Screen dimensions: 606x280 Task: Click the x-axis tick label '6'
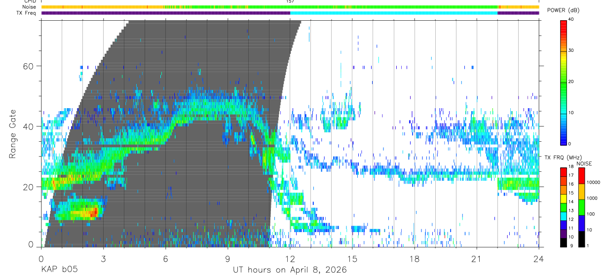[x=165, y=259]
